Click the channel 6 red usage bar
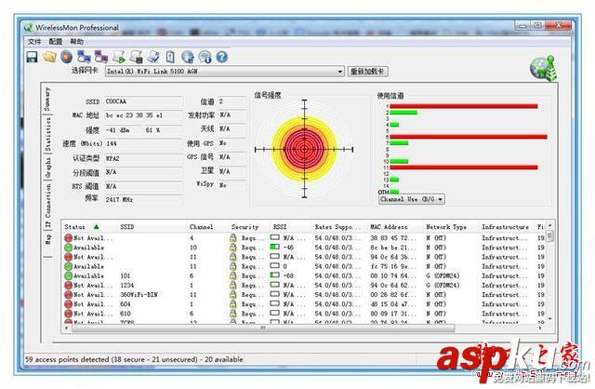This screenshot has height=389, width=595. 469,137
